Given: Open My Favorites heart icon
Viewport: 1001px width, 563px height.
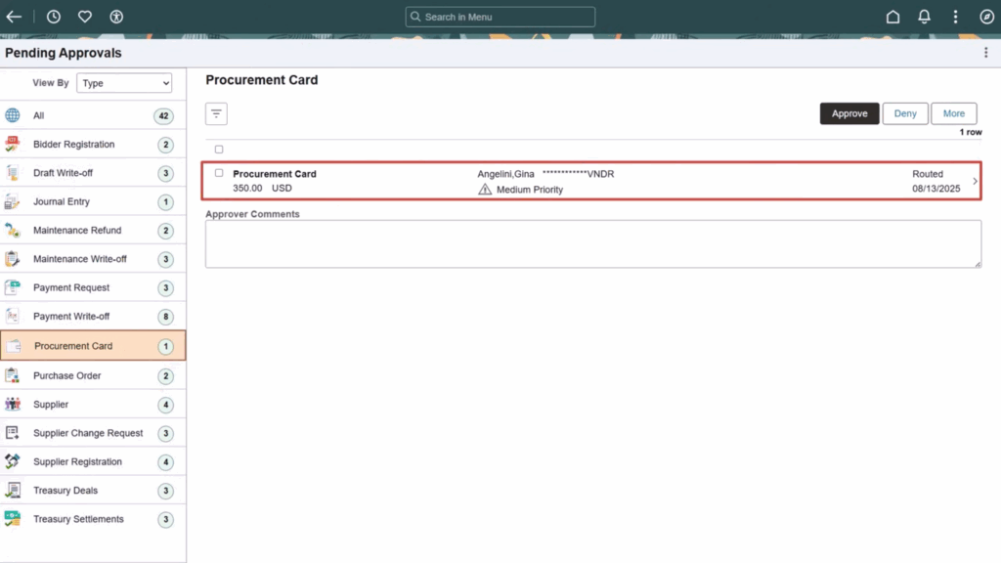Looking at the screenshot, I should tap(85, 16).
